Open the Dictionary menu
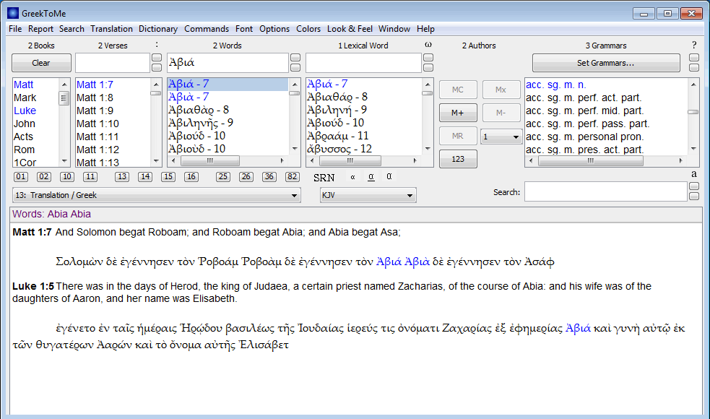Viewport: 710px width, 419px height. click(157, 29)
